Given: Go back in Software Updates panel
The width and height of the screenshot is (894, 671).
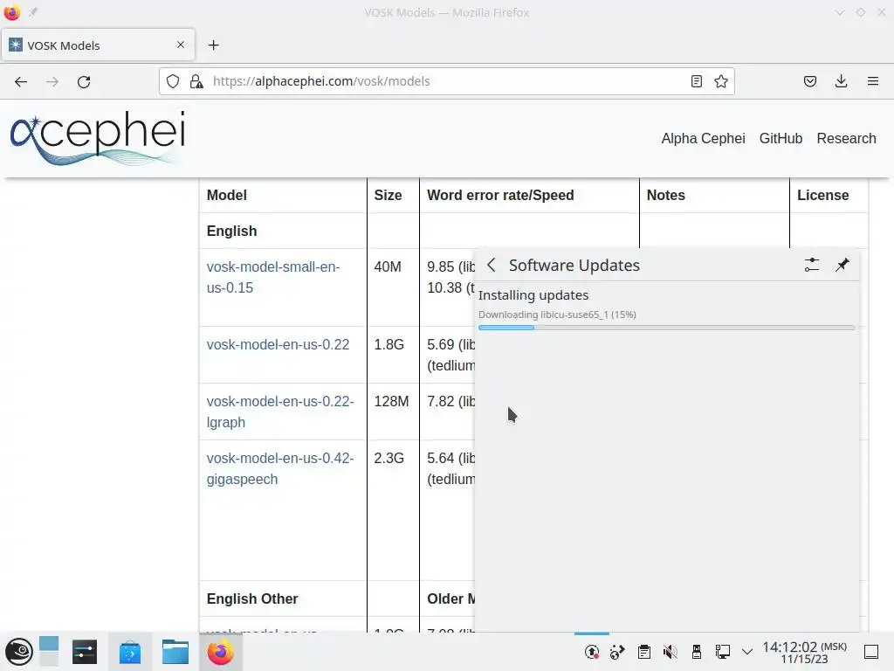Looking at the screenshot, I should click(492, 265).
